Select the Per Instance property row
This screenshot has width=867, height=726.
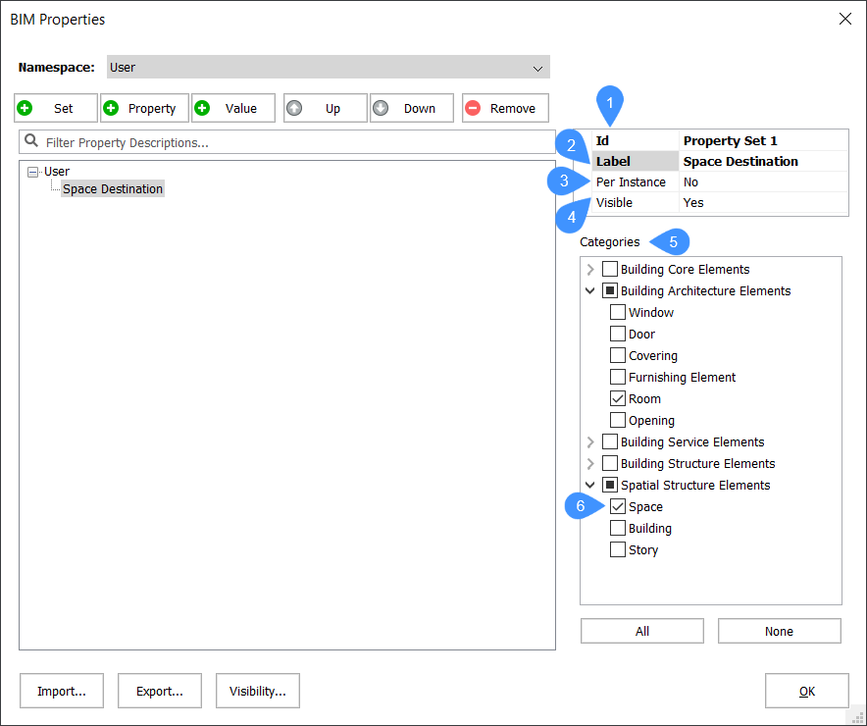631,182
